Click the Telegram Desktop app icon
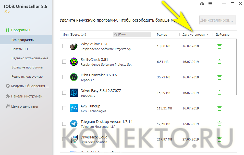 pyautogui.click(x=74, y=124)
